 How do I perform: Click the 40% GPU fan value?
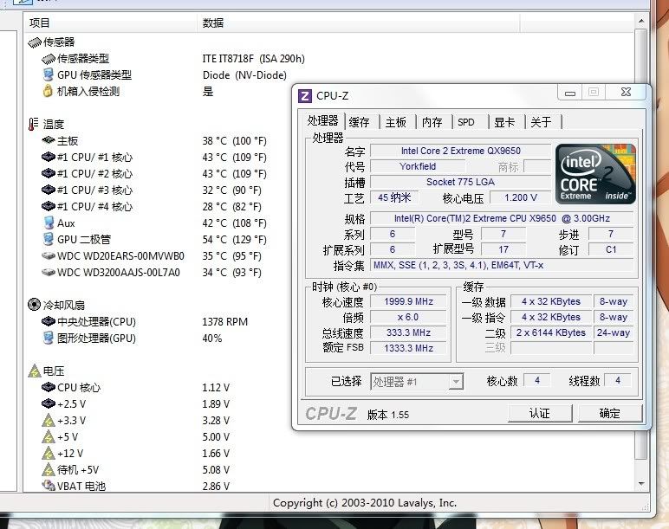coord(212,339)
